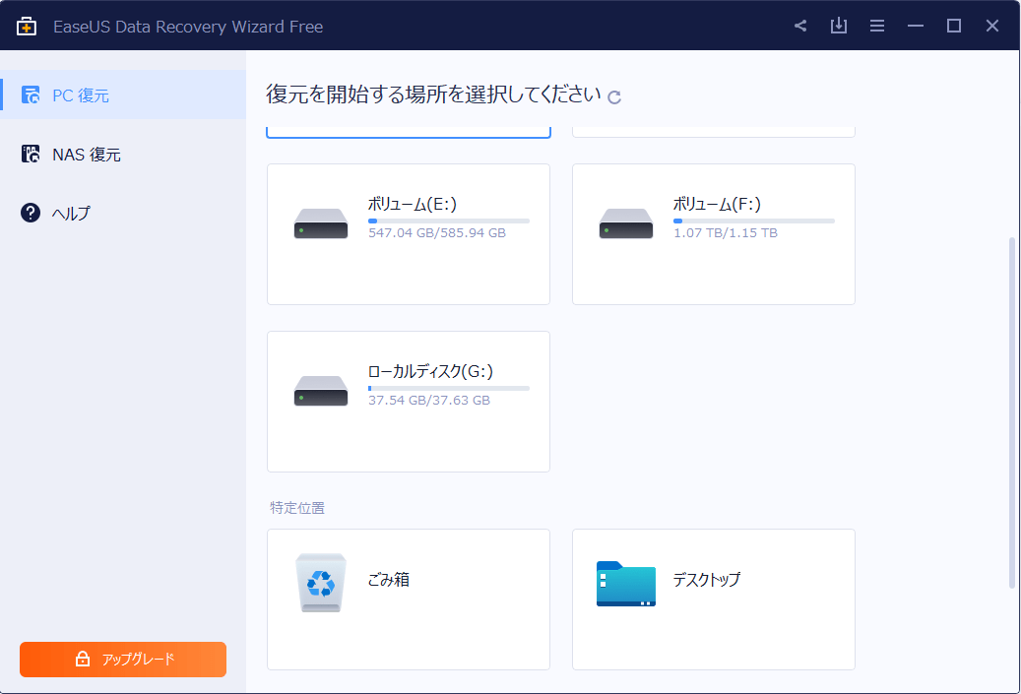The height and width of the screenshot is (694, 1021).
Task: Select the NAS 復元 sidebar tab
Action: pyautogui.click(x=123, y=155)
